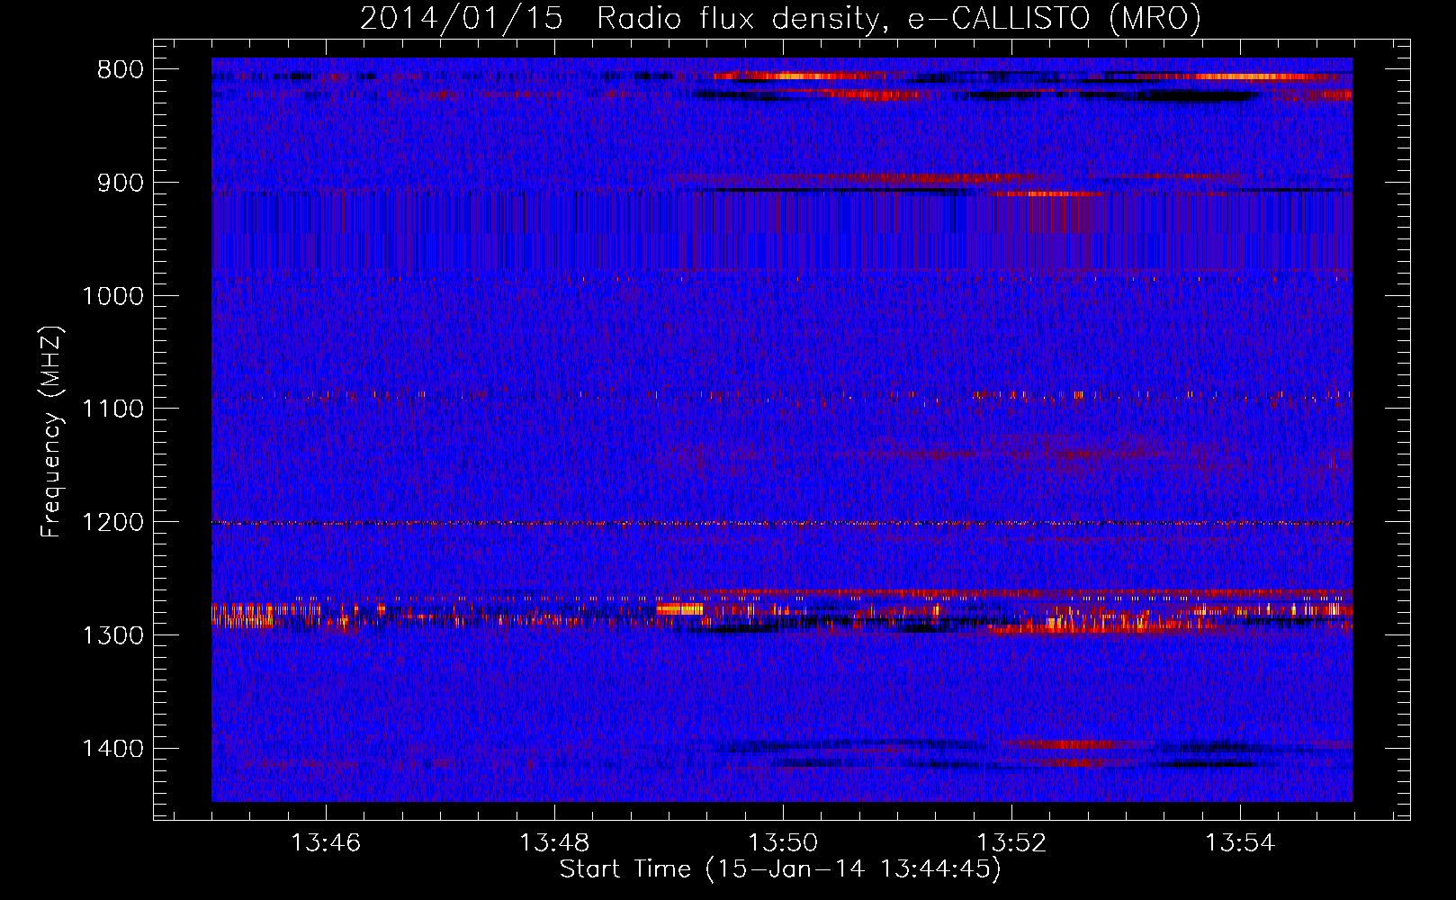Screen dimensions: 1456x900
Task: Click the 13:54 time tick label
Action: tap(1240, 843)
